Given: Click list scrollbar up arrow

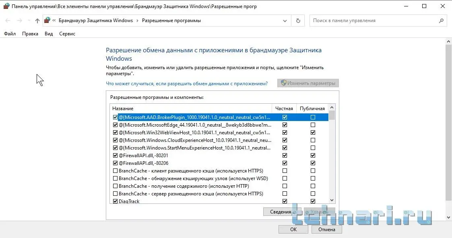Looking at the screenshot, I should click(332, 108).
